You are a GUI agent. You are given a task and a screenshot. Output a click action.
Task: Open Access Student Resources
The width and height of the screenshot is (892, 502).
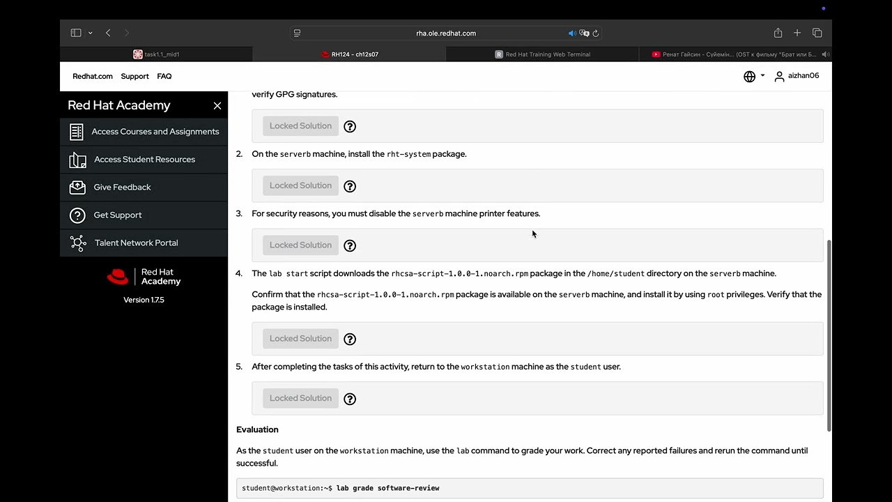144,160
